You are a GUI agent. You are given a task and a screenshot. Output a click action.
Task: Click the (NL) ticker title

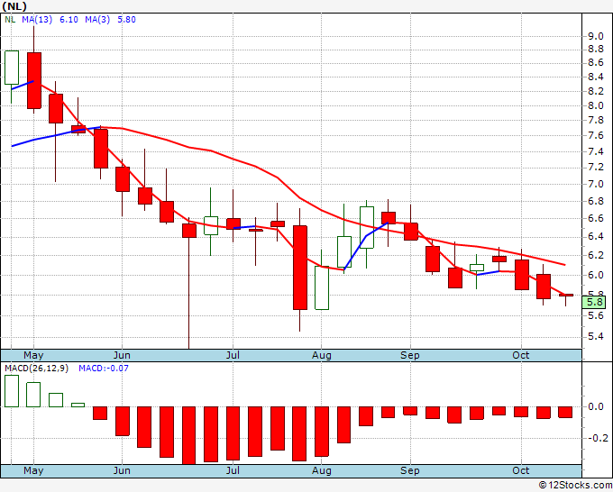(14, 6)
